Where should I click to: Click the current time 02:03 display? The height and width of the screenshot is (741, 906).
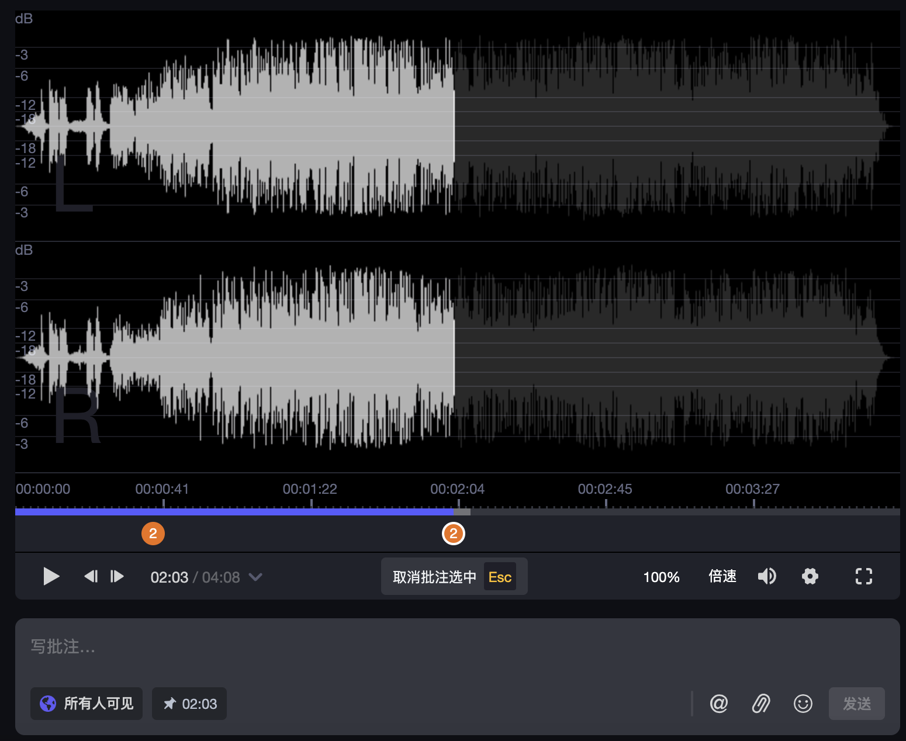pyautogui.click(x=170, y=577)
